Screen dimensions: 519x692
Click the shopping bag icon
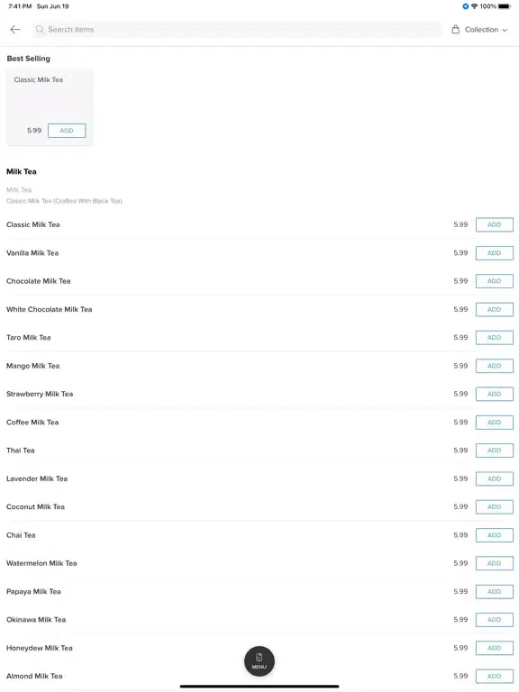click(x=455, y=30)
